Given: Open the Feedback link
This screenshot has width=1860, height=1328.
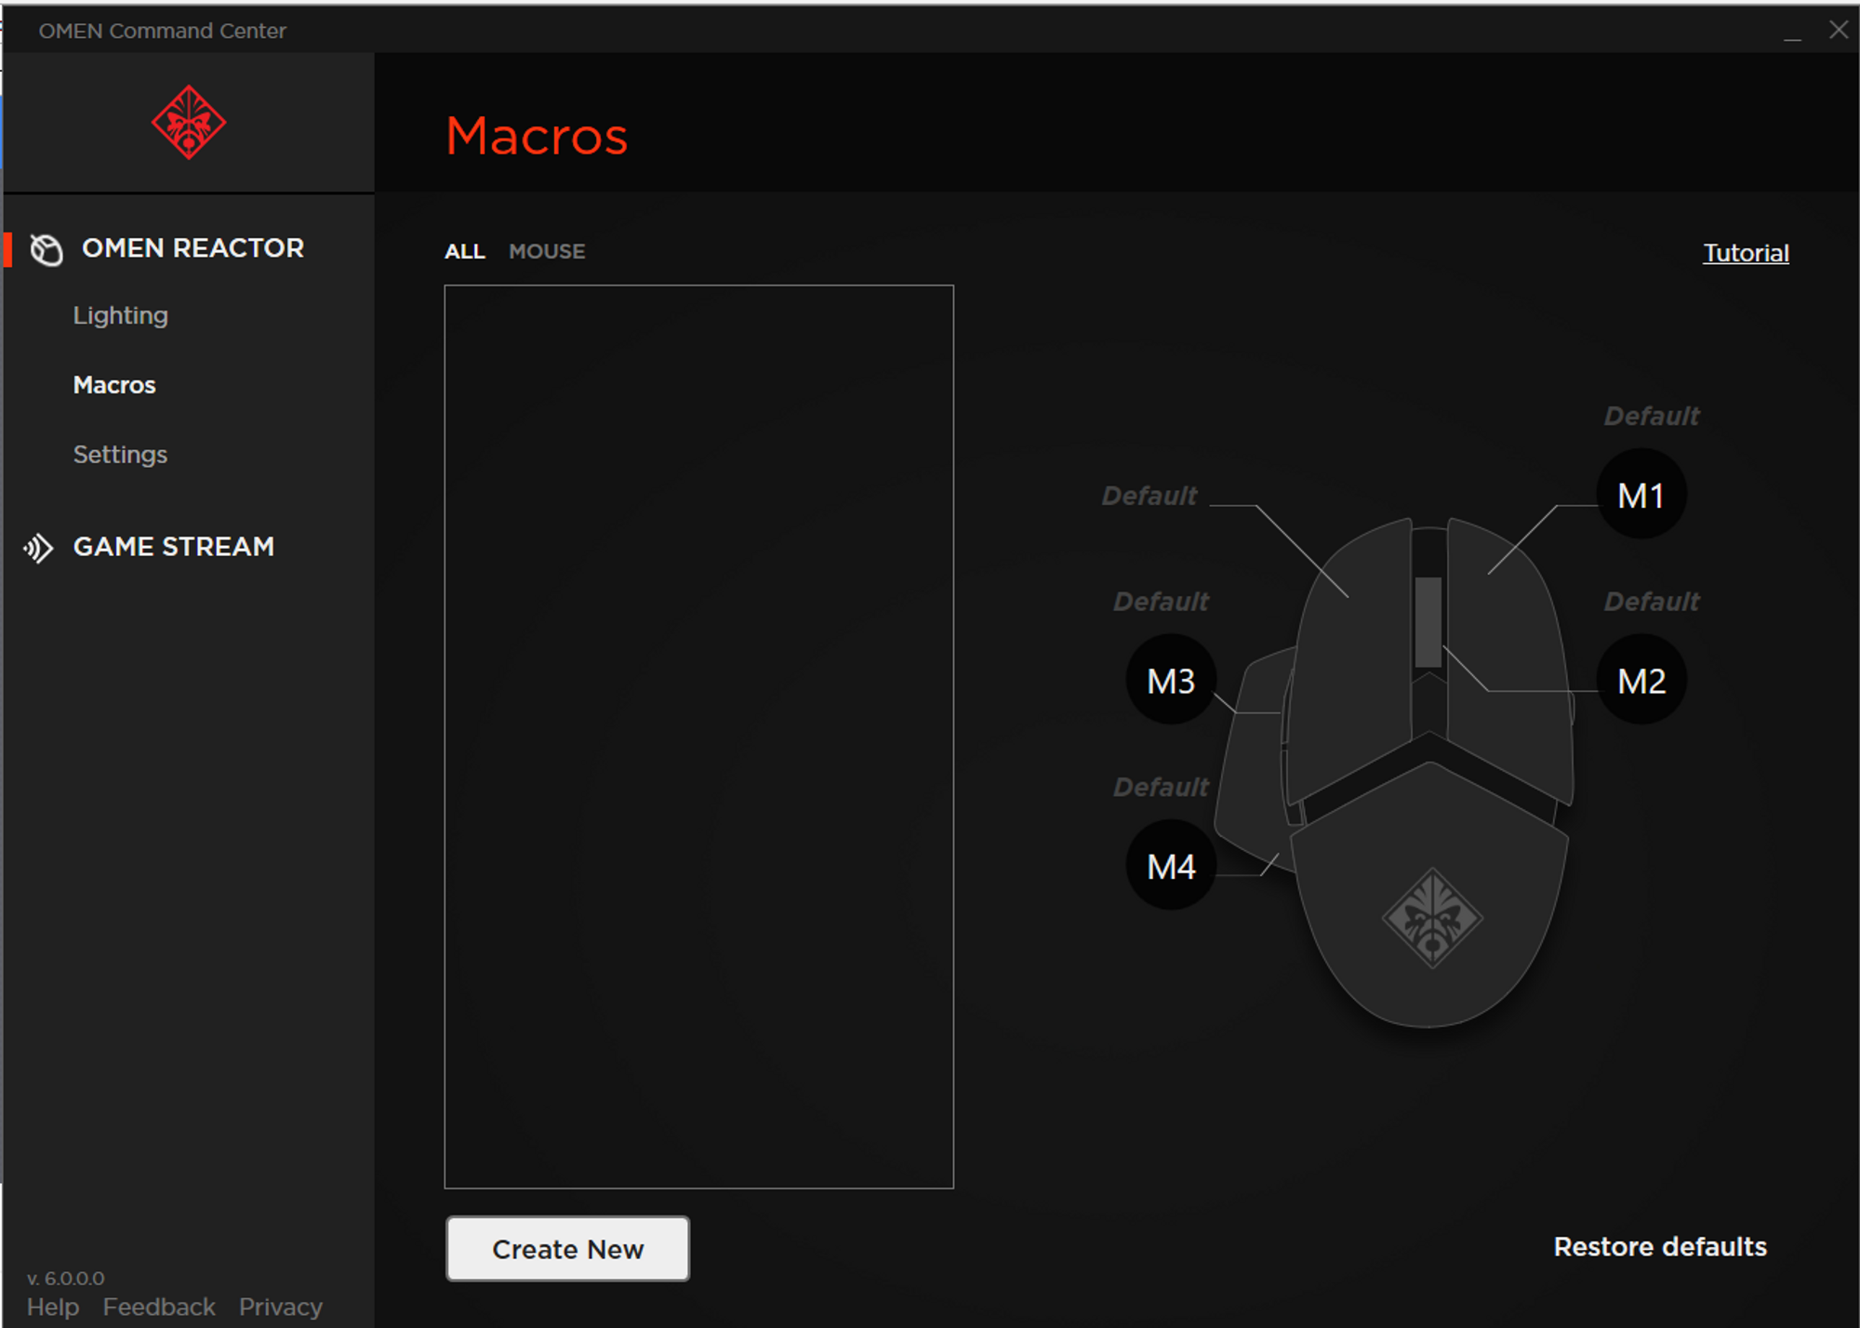Looking at the screenshot, I should click(x=159, y=1307).
